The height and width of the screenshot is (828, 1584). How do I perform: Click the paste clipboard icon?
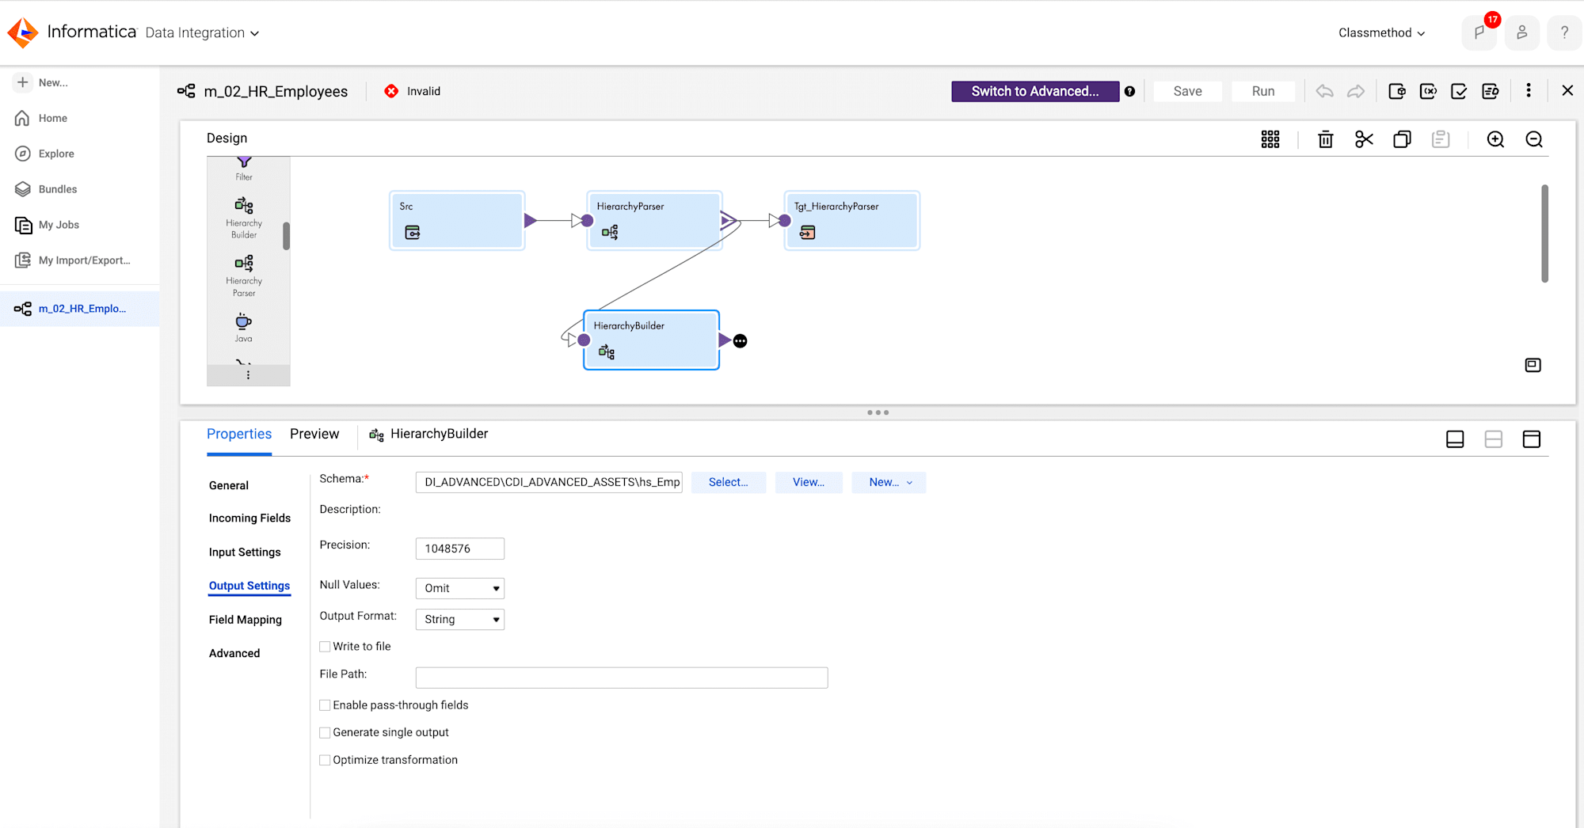point(1441,139)
